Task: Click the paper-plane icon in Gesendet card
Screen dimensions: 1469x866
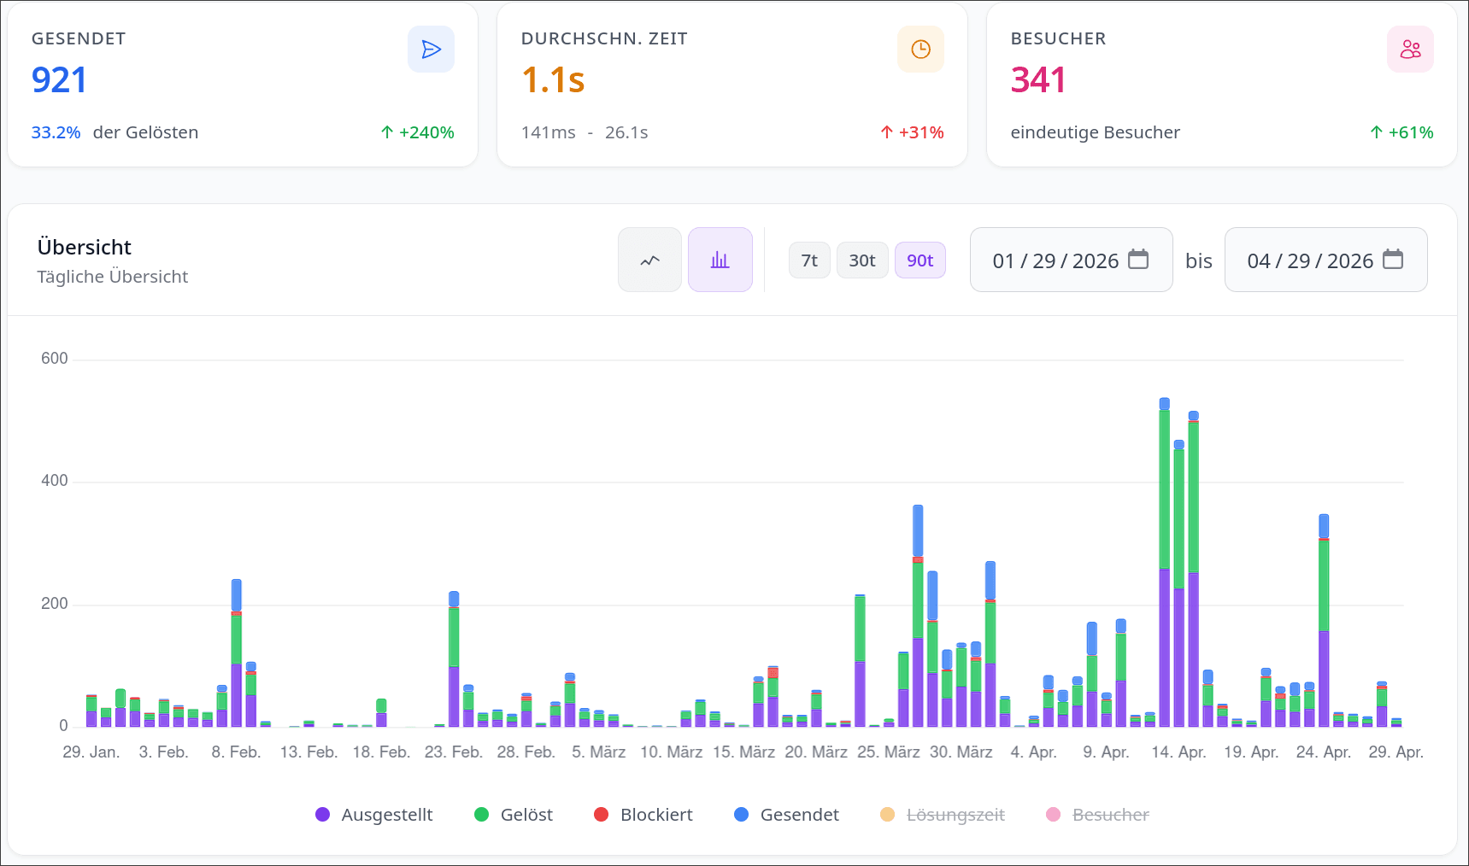Action: (431, 50)
